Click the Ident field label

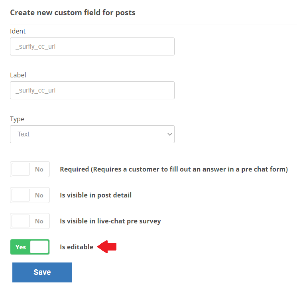pyautogui.click(x=18, y=31)
